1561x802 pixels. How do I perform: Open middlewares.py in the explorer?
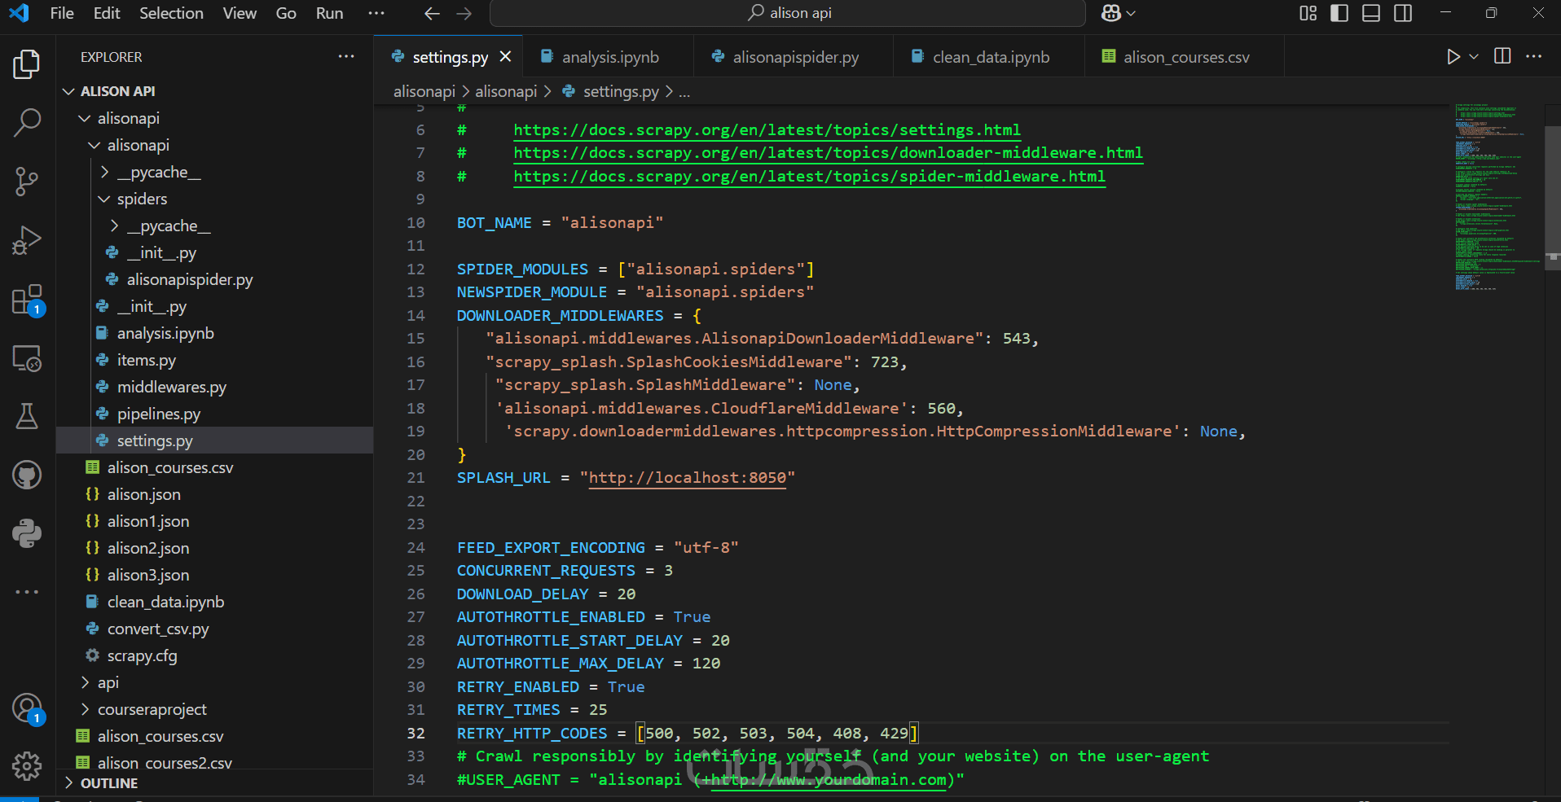pyautogui.click(x=171, y=387)
